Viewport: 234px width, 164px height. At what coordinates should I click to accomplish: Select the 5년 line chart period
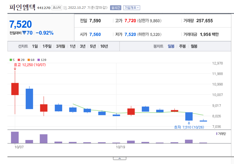click(93, 46)
